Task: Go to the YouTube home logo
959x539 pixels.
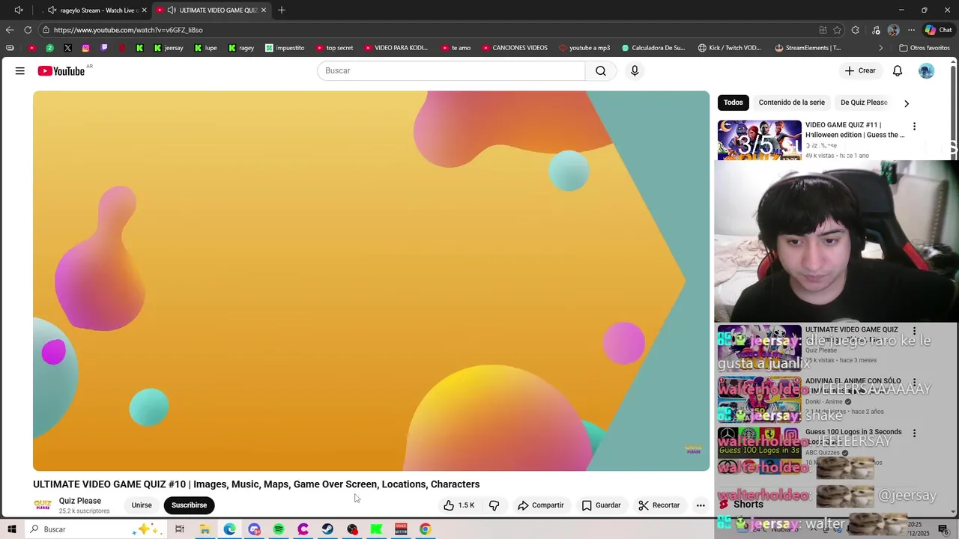Action: [x=61, y=71]
